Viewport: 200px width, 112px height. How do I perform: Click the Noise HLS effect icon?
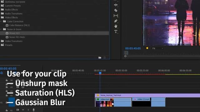click(7, 33)
